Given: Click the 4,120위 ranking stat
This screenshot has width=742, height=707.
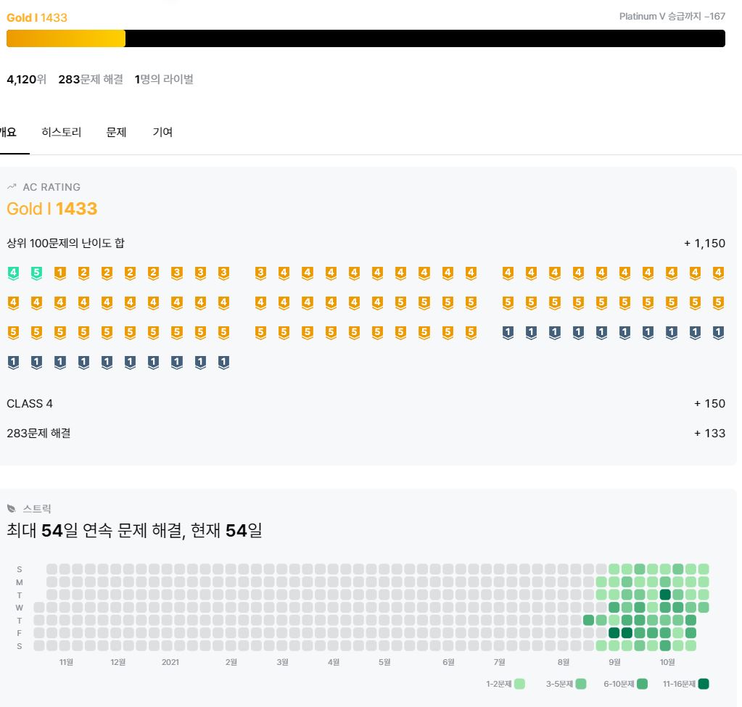Looking at the screenshot, I should 27,79.
